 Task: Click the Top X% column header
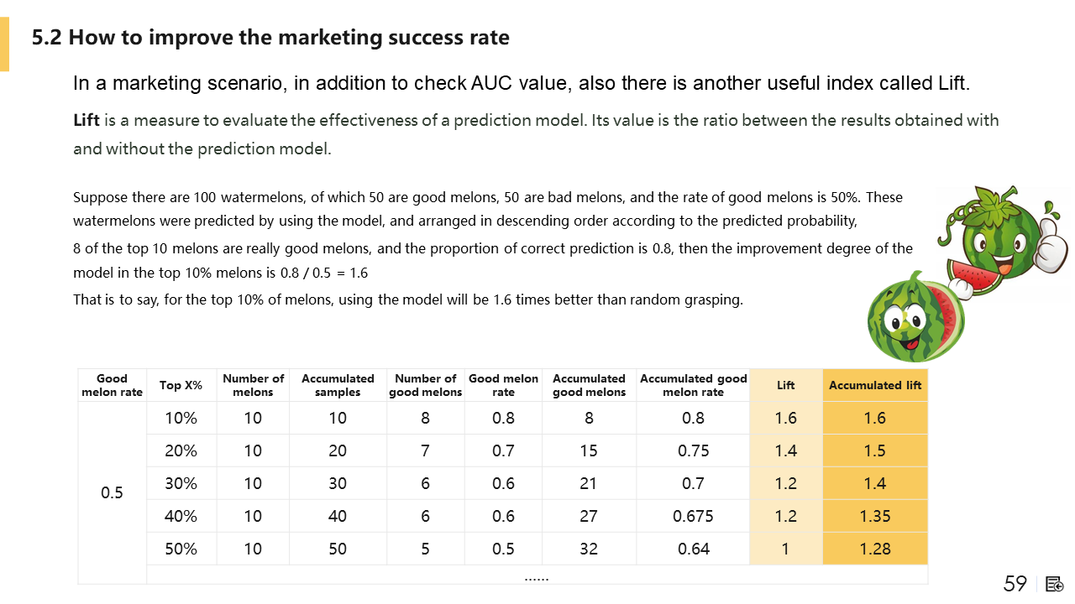[181, 385]
